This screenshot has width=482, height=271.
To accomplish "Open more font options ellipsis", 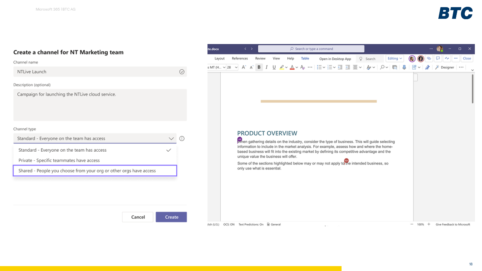I will [x=310, y=67].
